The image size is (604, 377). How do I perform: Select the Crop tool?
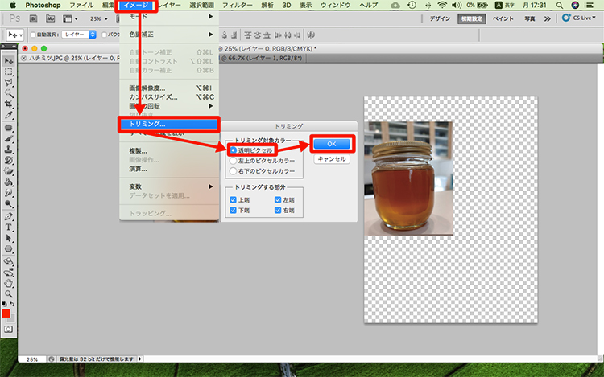click(x=9, y=104)
